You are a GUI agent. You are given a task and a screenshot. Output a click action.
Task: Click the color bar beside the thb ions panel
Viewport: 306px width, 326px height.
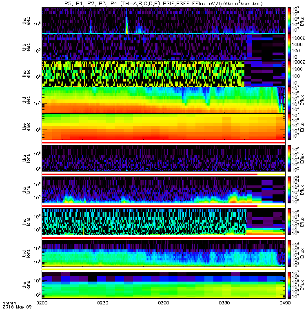pos(289,190)
